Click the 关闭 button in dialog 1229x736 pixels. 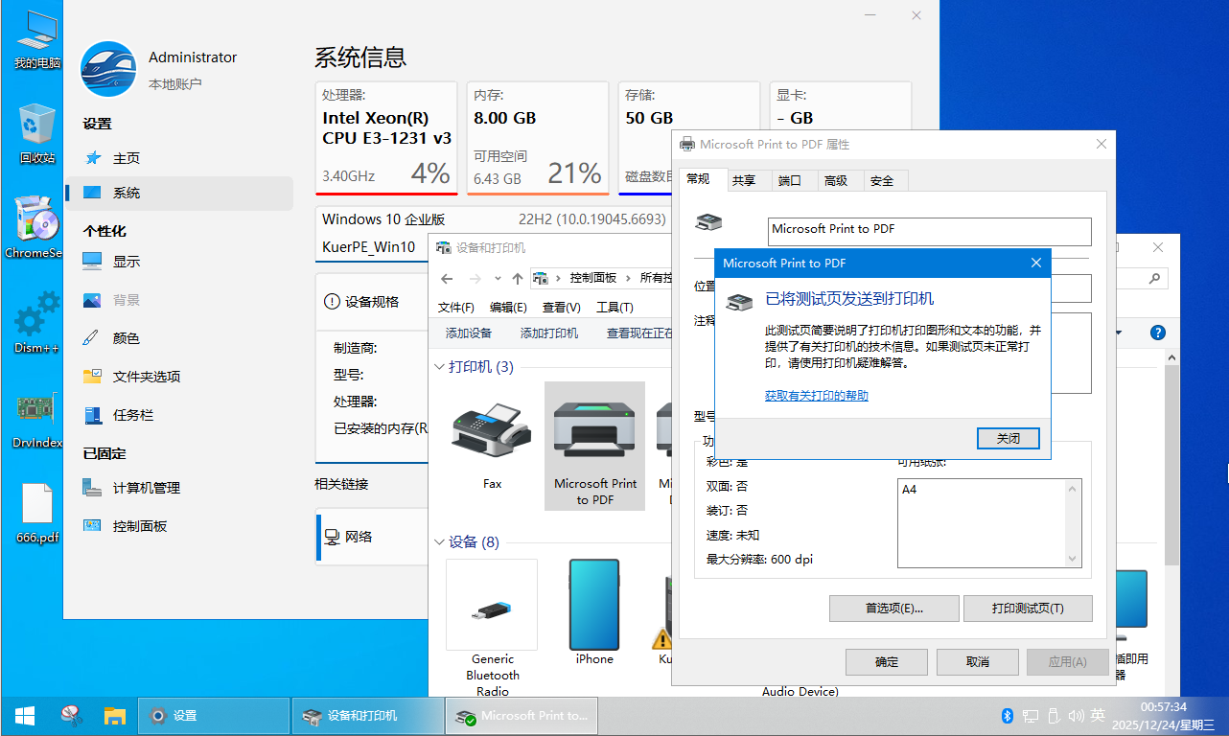(x=1008, y=438)
